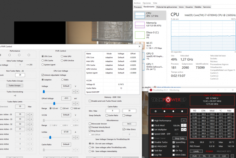Switch to Historial de aplicaciones tab
Viewport: 236px width, 158px height.
[167, 7]
